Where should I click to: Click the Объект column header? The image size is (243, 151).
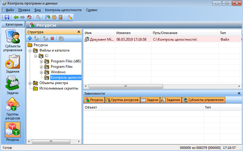point(143,107)
